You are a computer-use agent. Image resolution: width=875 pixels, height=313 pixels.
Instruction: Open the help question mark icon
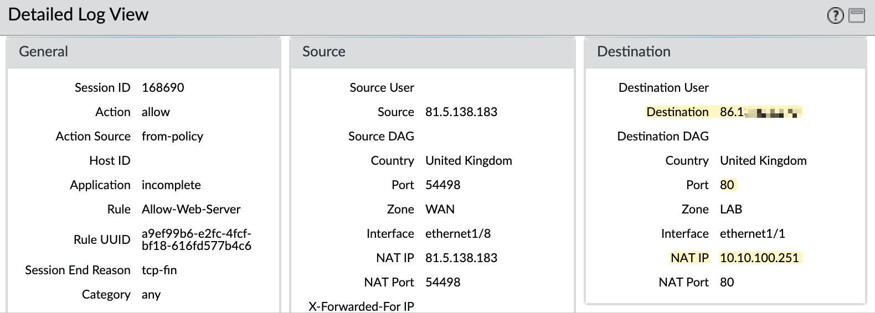click(835, 15)
